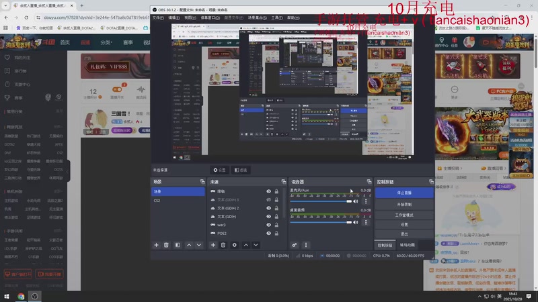Switch to 控制按钮 tab in controls

(385, 245)
